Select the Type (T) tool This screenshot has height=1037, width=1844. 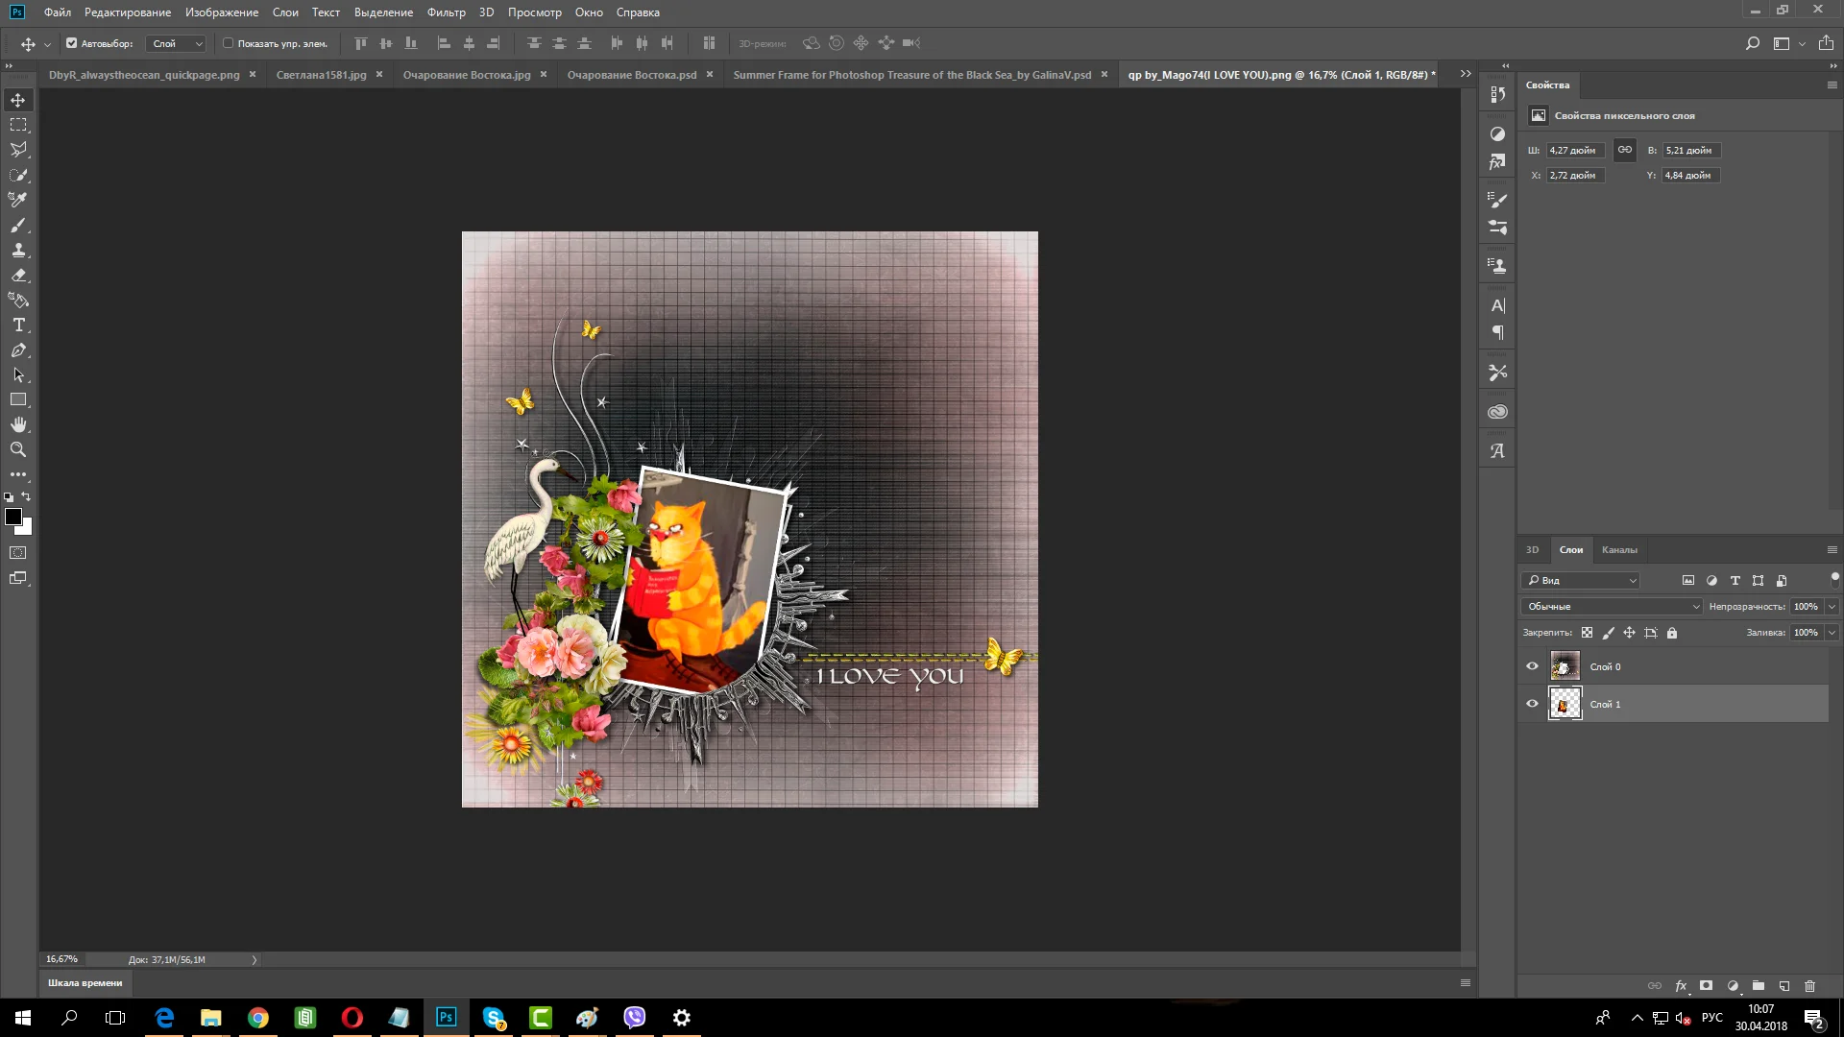18,326
